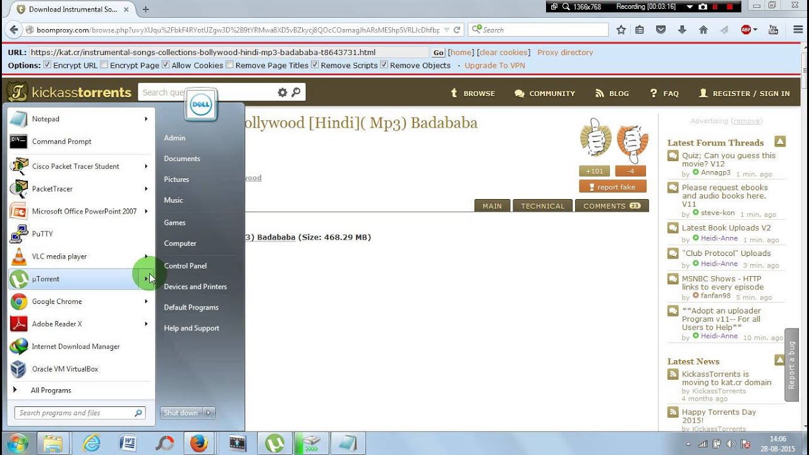Switch to the TECHNICAL tab
809x455 pixels.
542,206
